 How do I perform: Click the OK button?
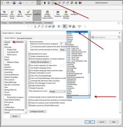tap(90, 122)
